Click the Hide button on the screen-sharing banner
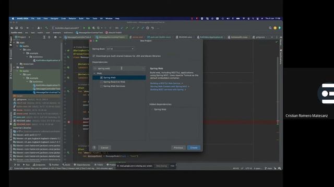 point(172,166)
